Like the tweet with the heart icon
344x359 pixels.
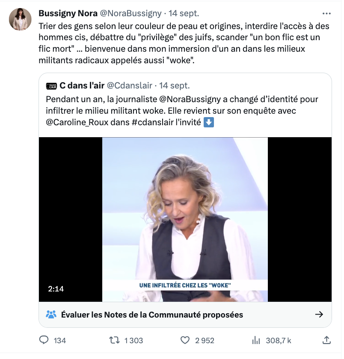tap(185, 340)
